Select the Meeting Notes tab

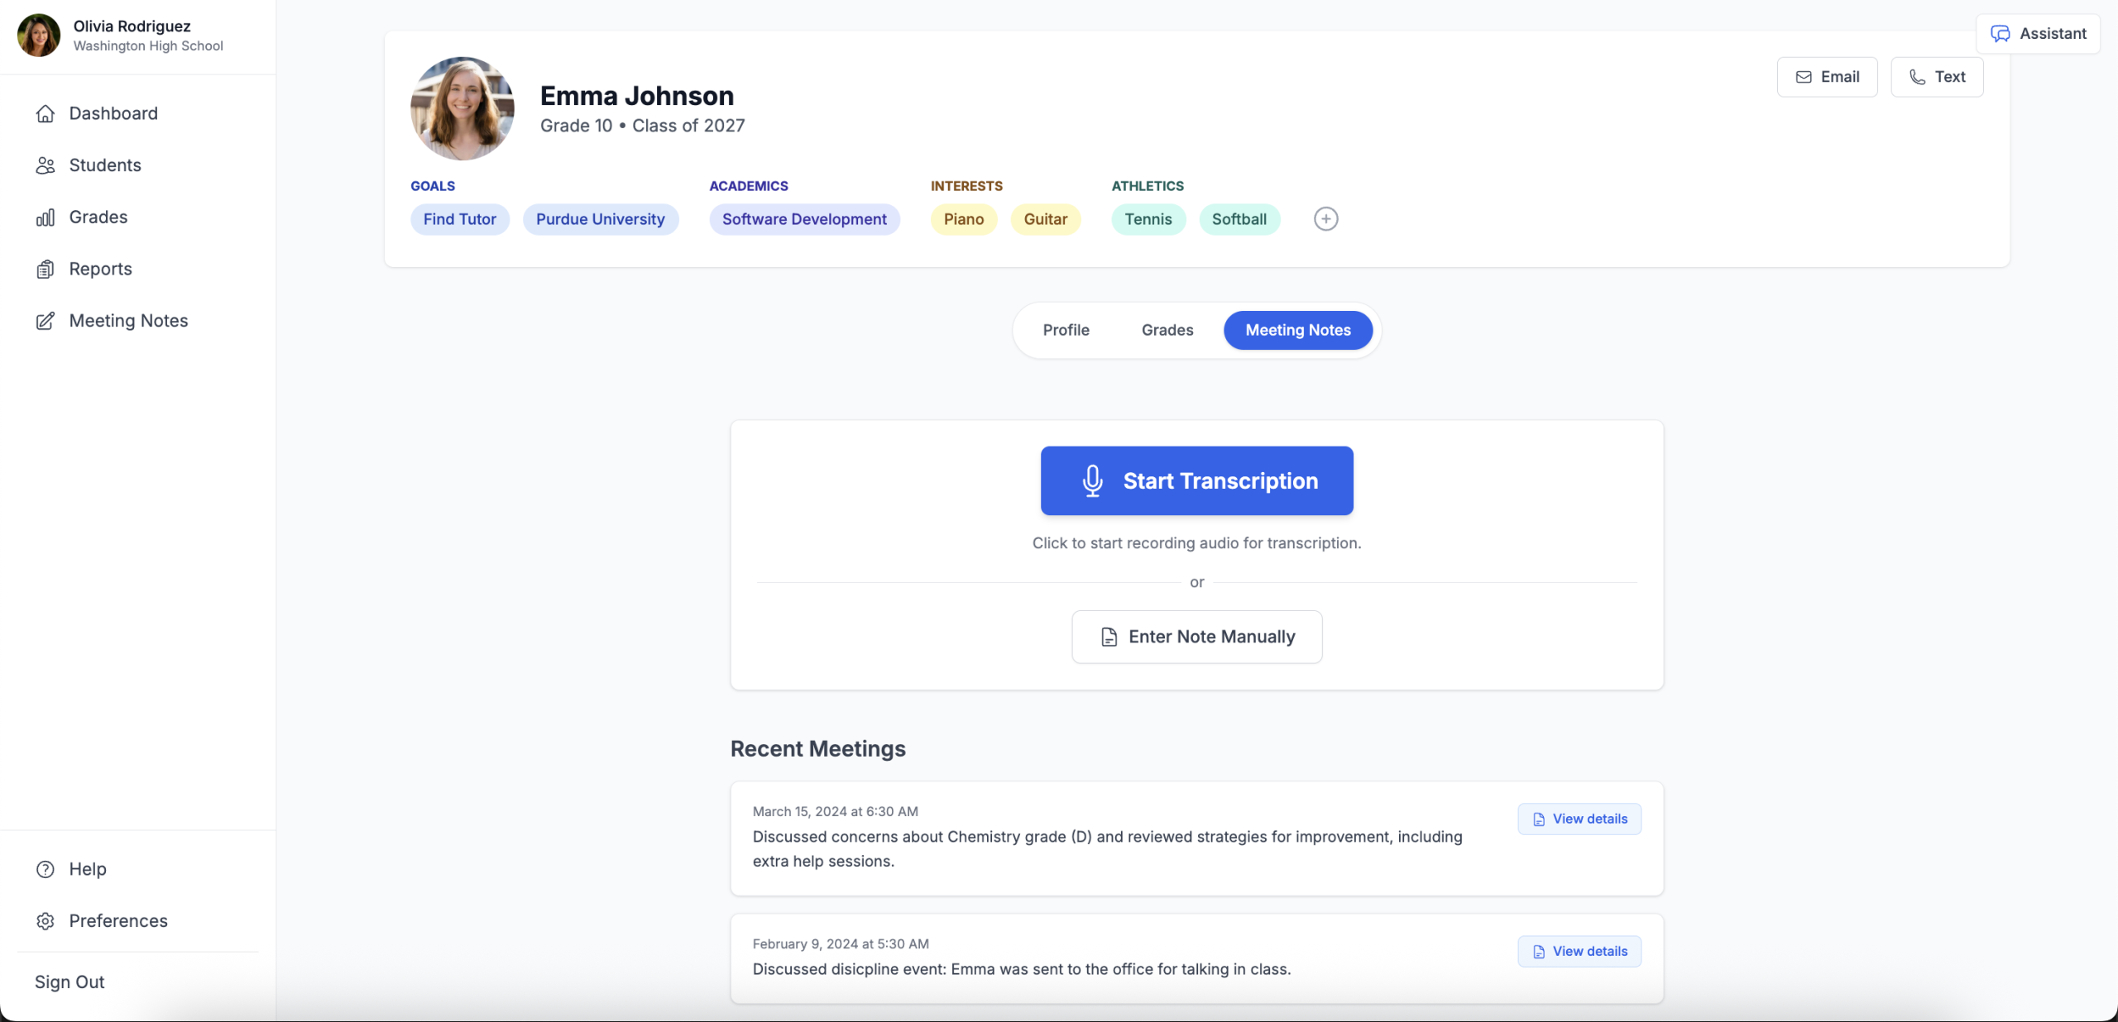pos(1296,330)
